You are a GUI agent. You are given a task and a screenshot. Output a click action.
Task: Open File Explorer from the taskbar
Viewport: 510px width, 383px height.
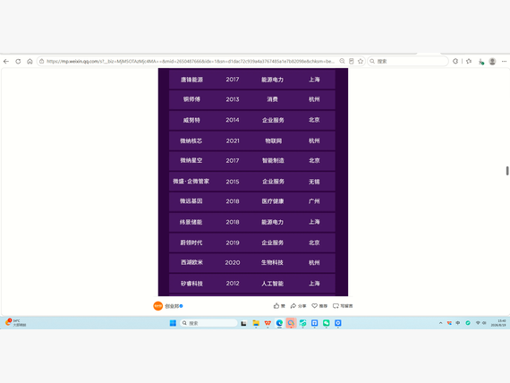point(256,323)
